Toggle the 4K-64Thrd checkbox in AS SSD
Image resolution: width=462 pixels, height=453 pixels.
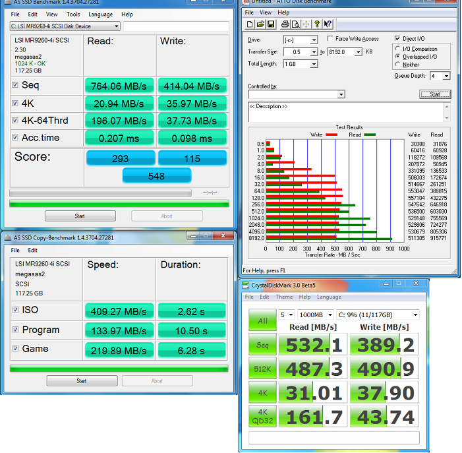[x=14, y=120]
